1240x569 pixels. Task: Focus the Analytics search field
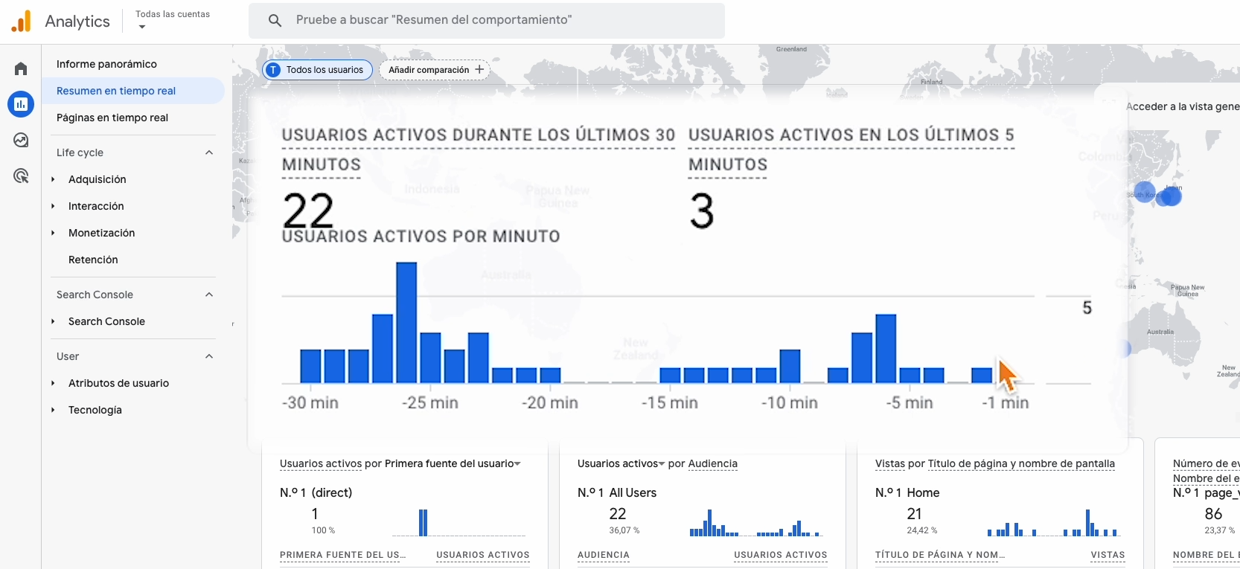point(487,21)
